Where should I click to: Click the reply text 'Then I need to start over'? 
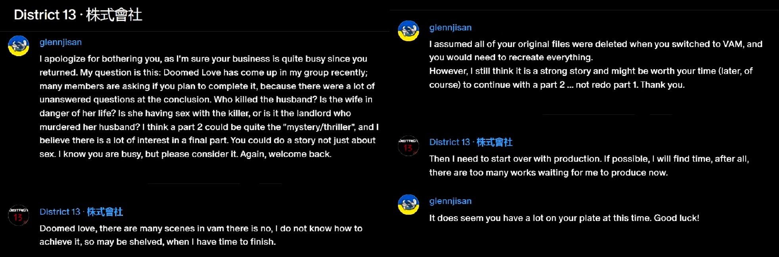[x=589, y=166]
